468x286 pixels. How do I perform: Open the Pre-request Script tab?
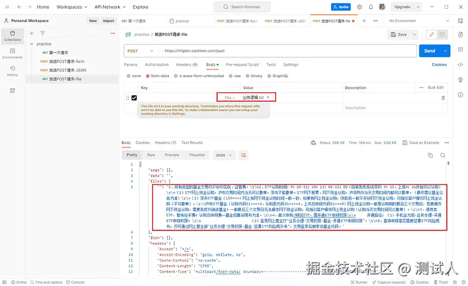pos(242,64)
